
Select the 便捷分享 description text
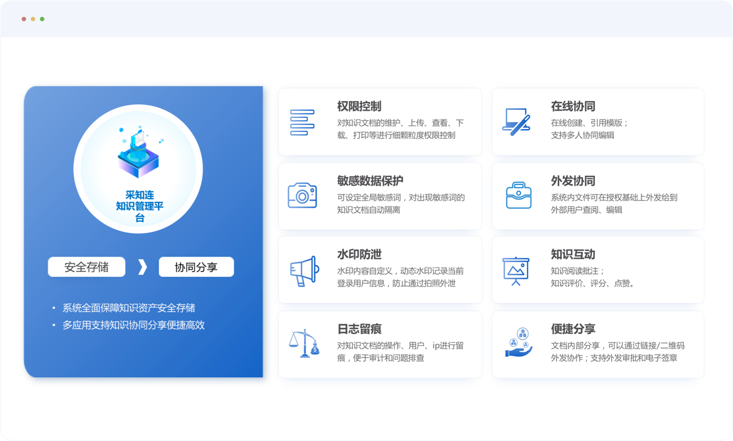click(617, 352)
